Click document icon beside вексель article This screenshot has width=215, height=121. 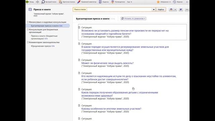[79, 60]
